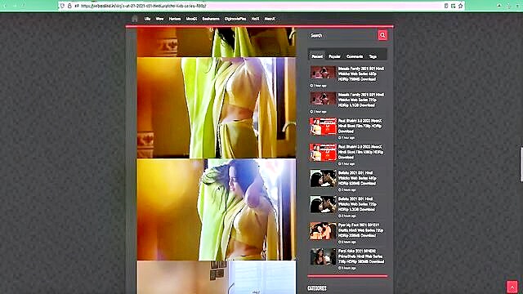The image size is (523, 294).
Task: Open the Masala Family 720p download post
Action: tap(361, 100)
